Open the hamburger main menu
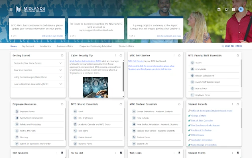The image size is (252, 158). tap(11, 9)
